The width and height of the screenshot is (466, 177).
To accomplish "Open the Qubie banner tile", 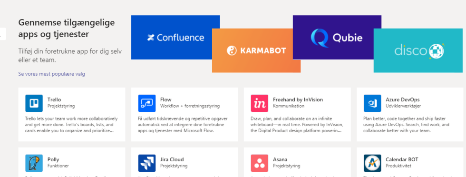I will tap(337, 37).
